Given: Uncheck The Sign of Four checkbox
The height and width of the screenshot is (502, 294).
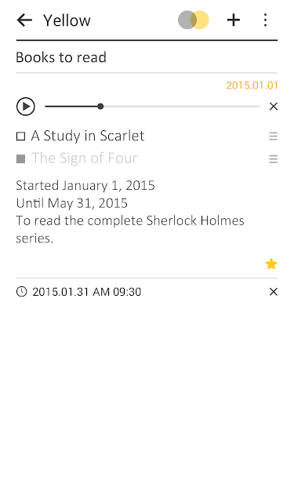Looking at the screenshot, I should [21, 158].
